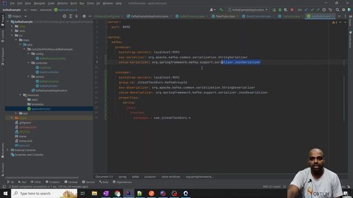
Task: Open the Terminal tool window
Action: point(71,182)
